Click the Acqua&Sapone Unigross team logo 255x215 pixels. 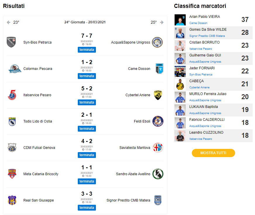point(157,42)
